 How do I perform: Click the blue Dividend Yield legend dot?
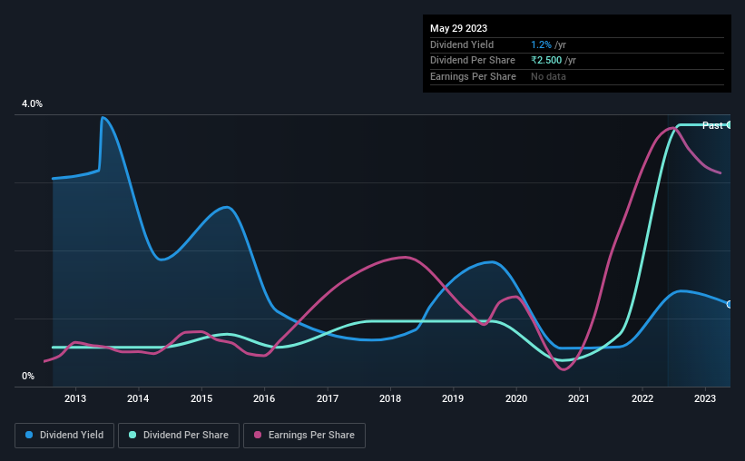29,435
